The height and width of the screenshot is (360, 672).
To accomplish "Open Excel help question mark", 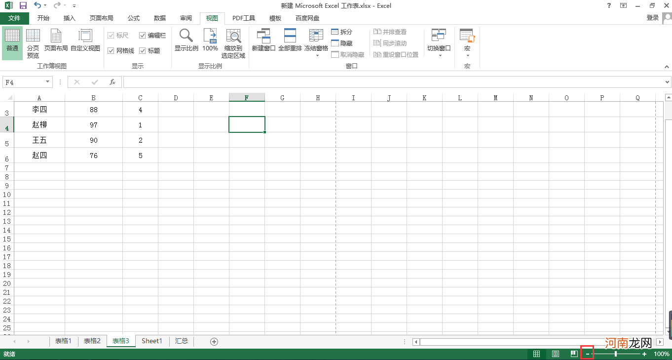I will pos(609,5).
